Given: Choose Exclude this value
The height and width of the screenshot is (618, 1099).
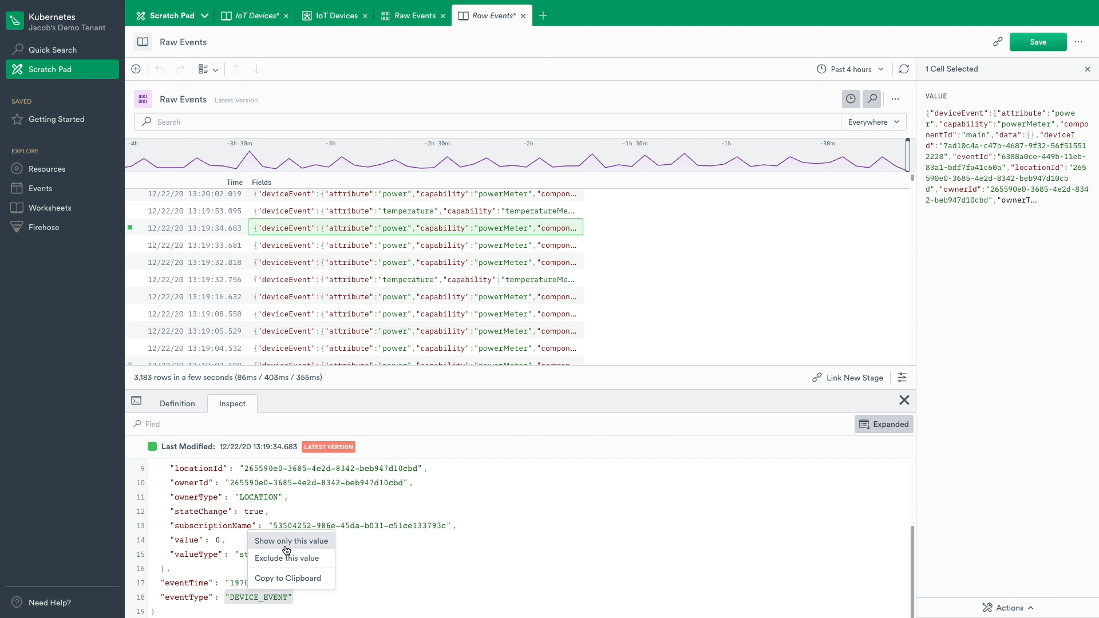Looking at the screenshot, I should (291, 558).
